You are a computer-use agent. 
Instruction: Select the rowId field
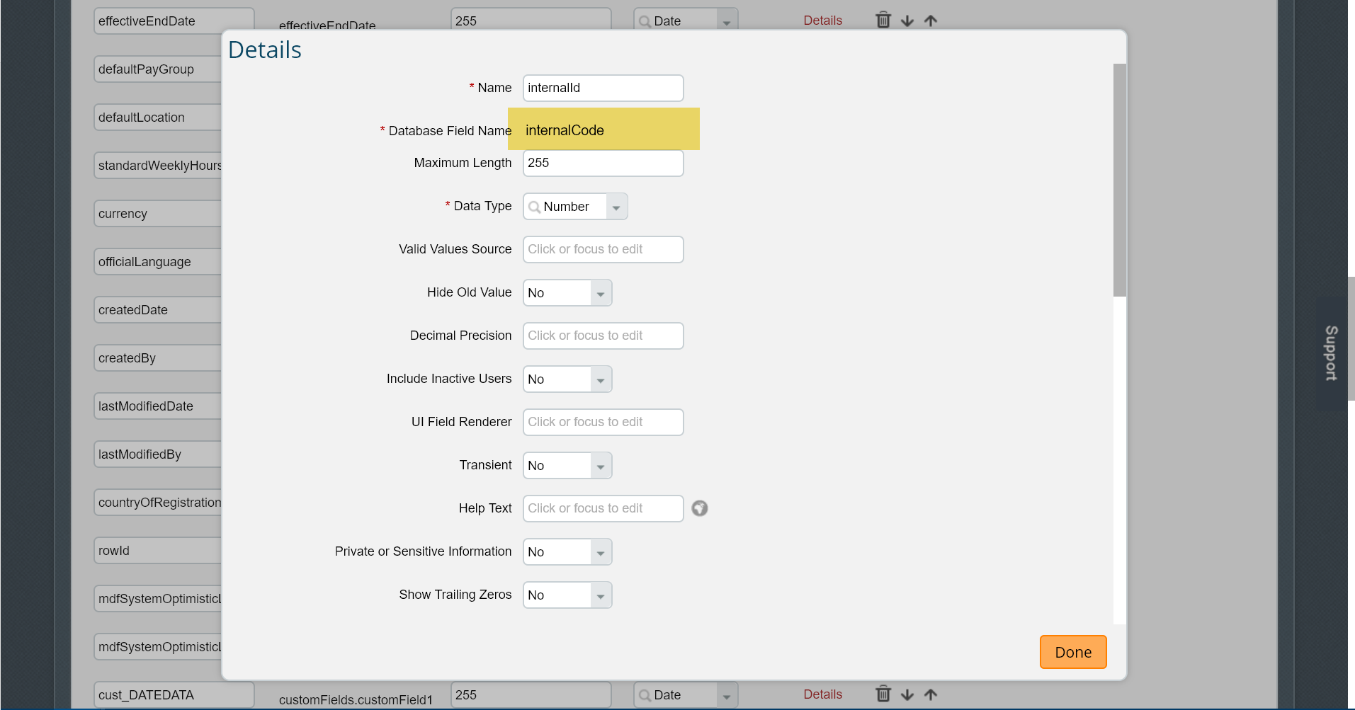(x=158, y=551)
